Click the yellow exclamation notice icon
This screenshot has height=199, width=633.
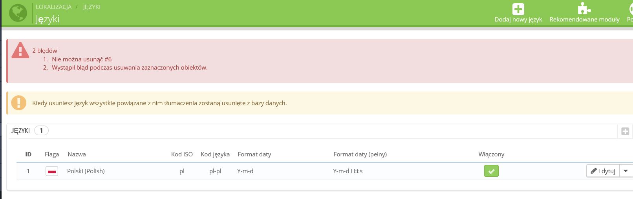pos(18,103)
